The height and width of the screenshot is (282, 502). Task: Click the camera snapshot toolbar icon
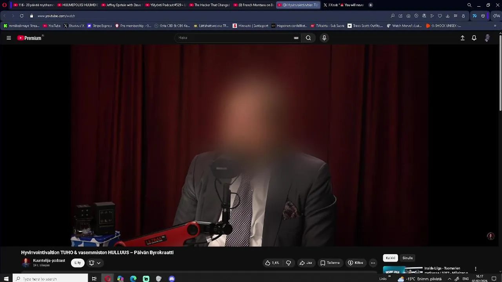pyautogui.click(x=408, y=16)
